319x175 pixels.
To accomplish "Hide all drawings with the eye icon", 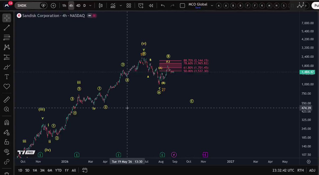I will point(7,152).
